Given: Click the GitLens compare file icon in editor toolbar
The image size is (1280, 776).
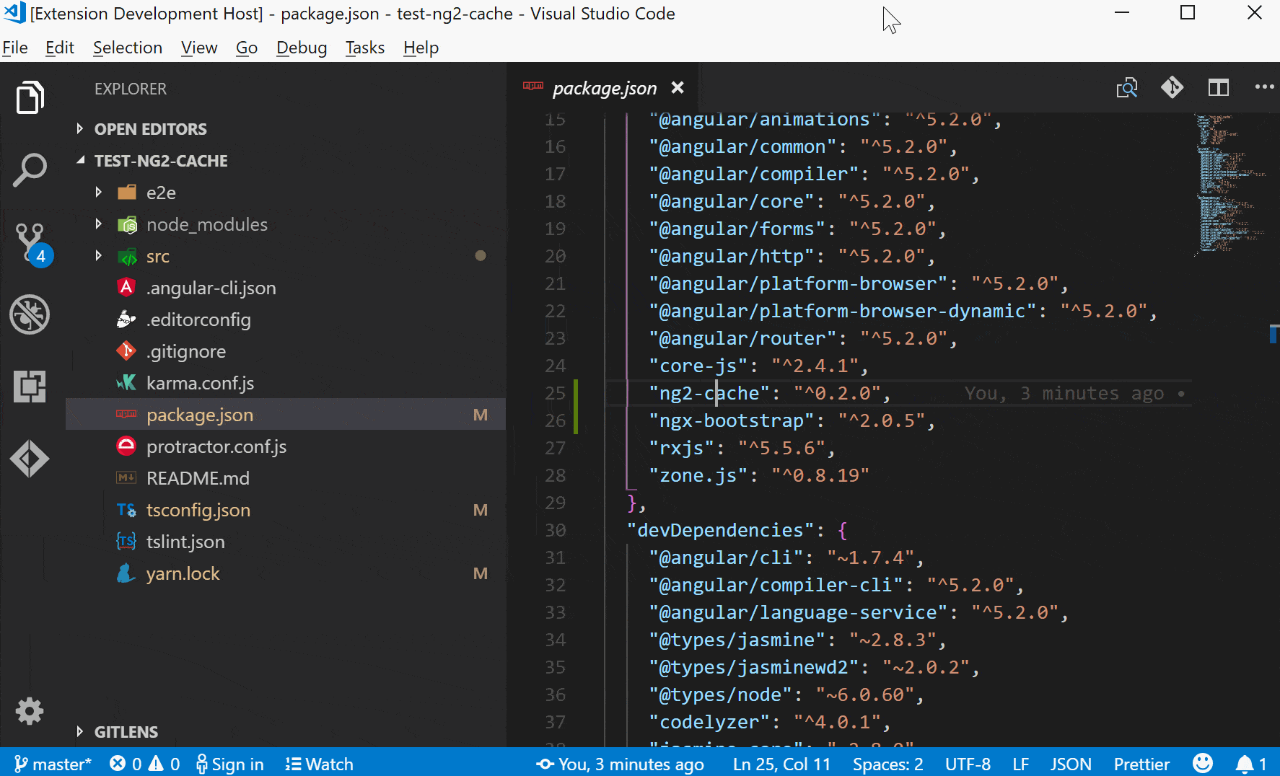Looking at the screenshot, I should click(1127, 88).
